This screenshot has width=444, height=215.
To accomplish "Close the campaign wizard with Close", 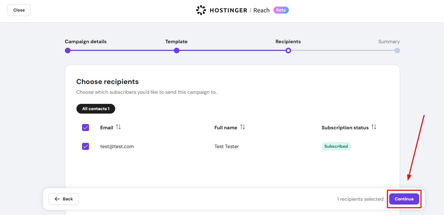I will click(x=19, y=10).
